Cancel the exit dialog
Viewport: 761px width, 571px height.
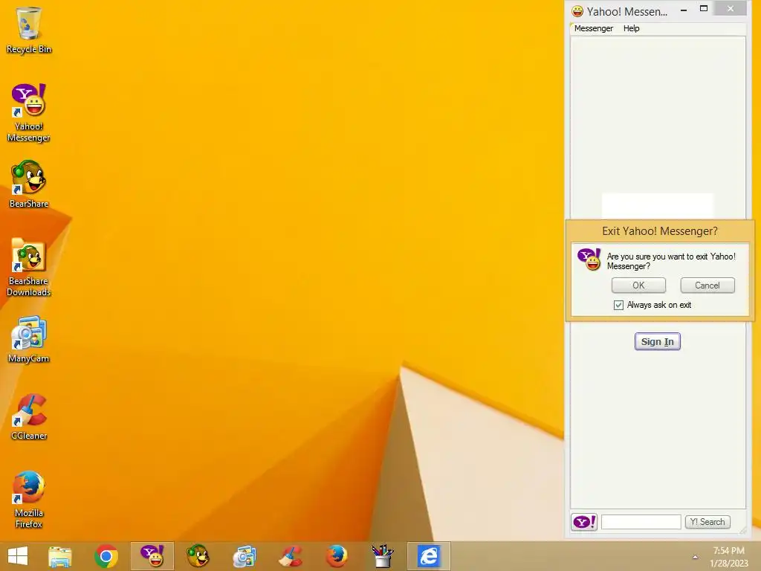pyautogui.click(x=707, y=285)
